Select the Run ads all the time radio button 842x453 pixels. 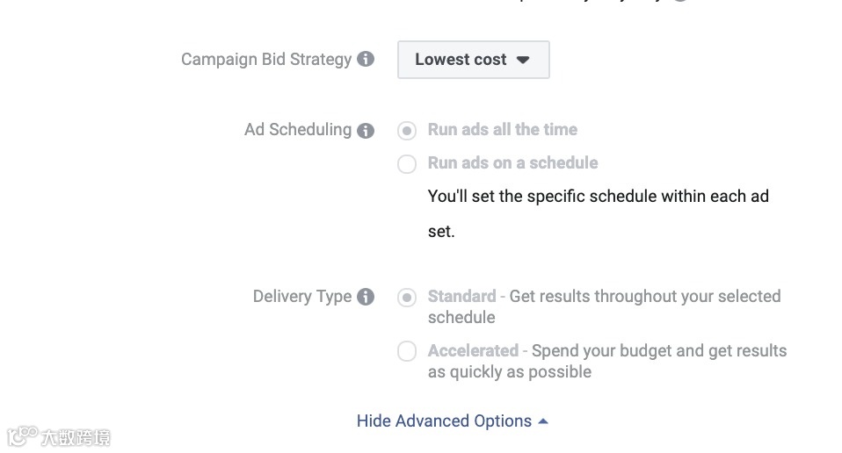point(407,131)
